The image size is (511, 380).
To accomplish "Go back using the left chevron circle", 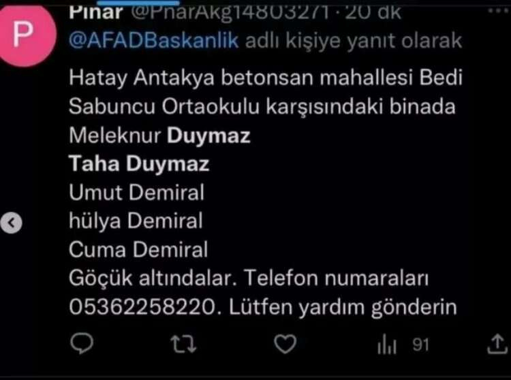I will click(12, 223).
